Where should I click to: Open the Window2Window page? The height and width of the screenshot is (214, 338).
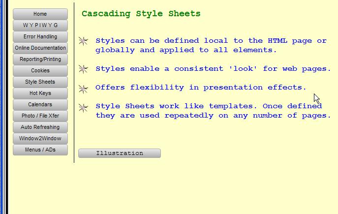coord(40,139)
